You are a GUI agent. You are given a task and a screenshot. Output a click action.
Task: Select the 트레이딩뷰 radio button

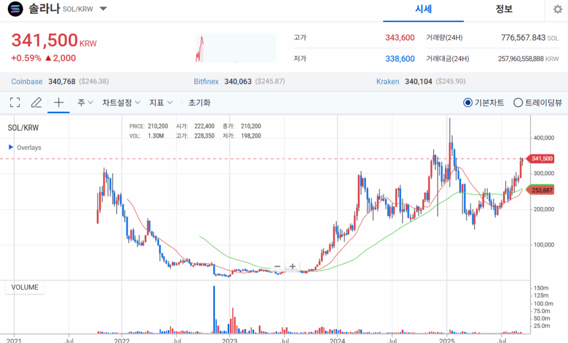click(x=518, y=103)
